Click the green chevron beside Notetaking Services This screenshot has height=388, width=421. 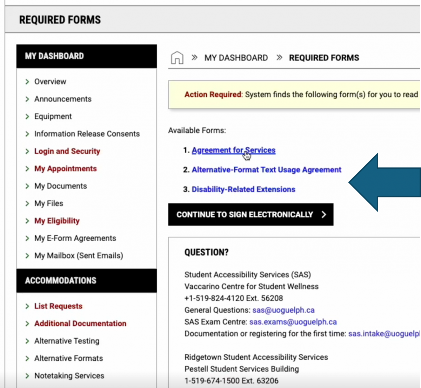[28, 376]
